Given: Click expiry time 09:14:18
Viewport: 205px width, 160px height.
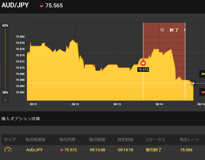Looking at the screenshot, I should [126, 150].
